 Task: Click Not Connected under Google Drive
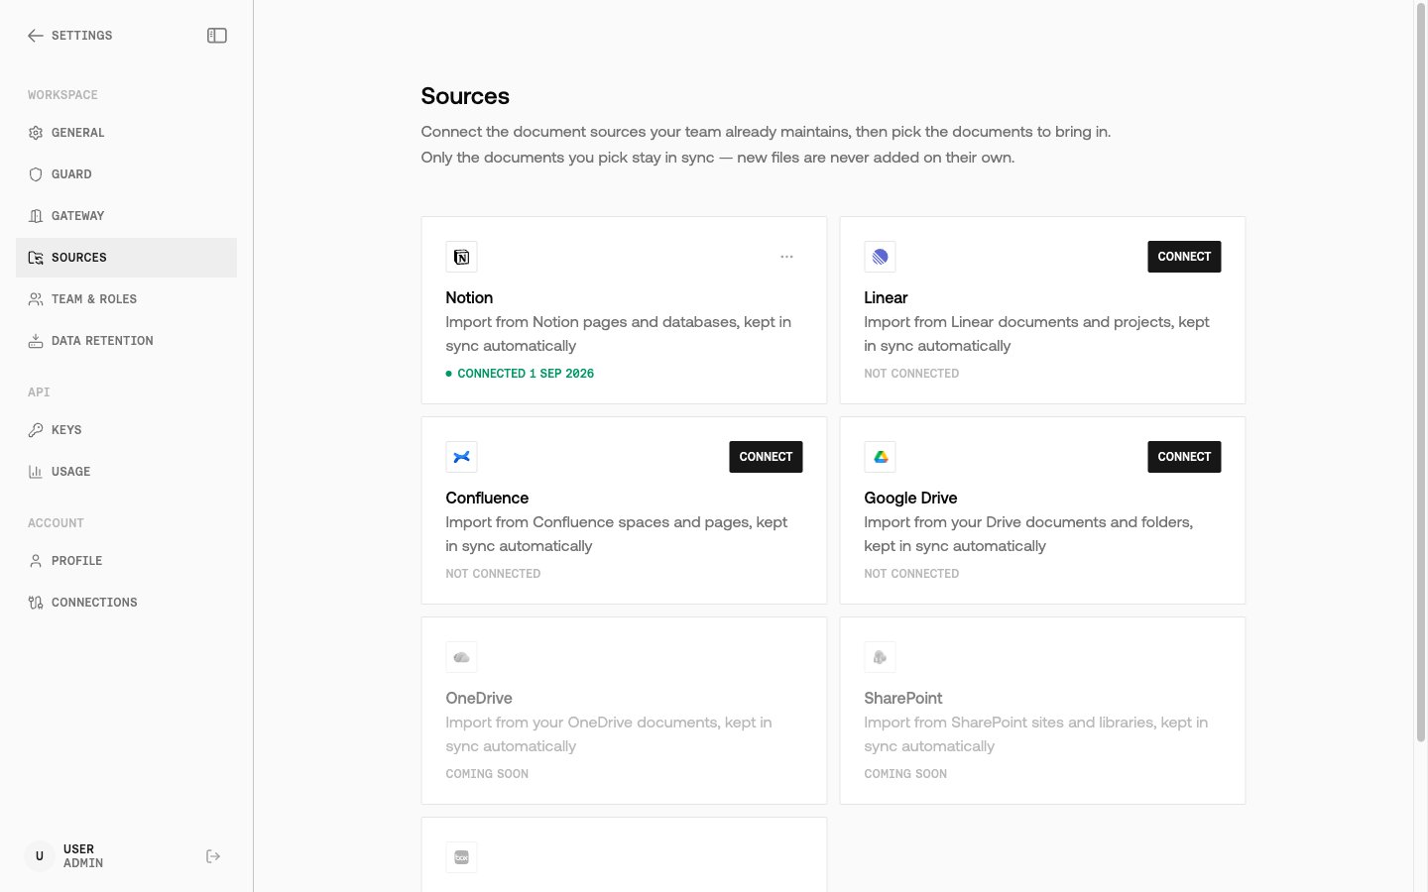pyautogui.click(x=911, y=574)
